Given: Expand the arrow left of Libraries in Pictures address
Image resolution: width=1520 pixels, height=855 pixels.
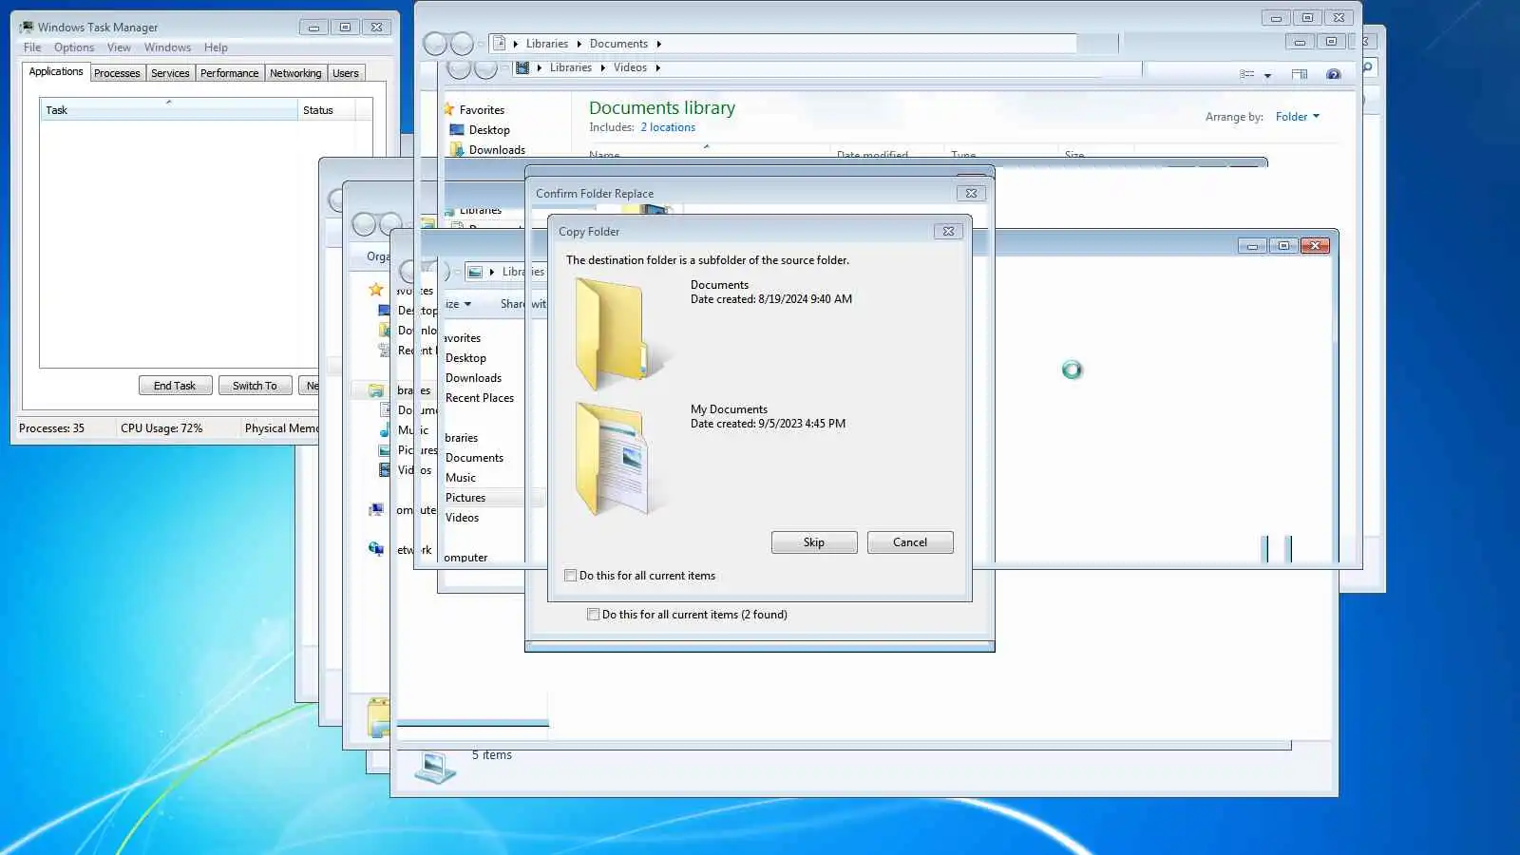Looking at the screenshot, I should (491, 272).
